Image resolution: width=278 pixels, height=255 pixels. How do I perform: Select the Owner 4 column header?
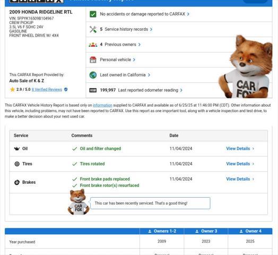[250, 231]
